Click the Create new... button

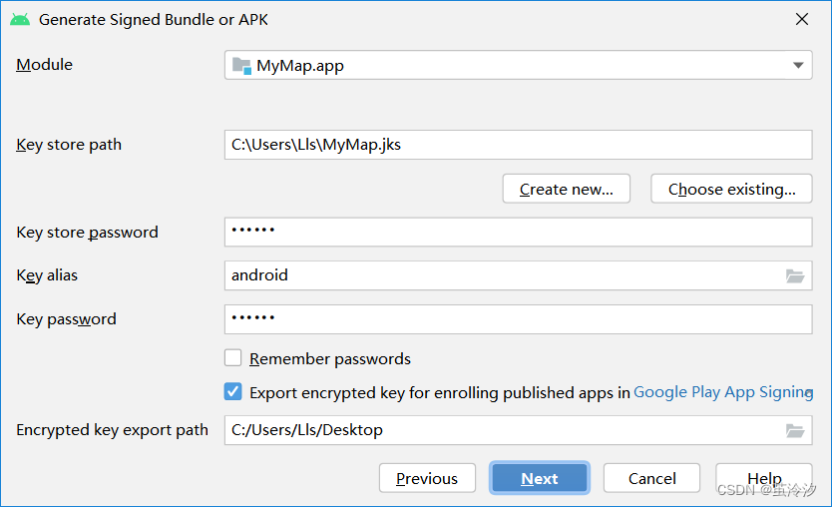pos(567,189)
